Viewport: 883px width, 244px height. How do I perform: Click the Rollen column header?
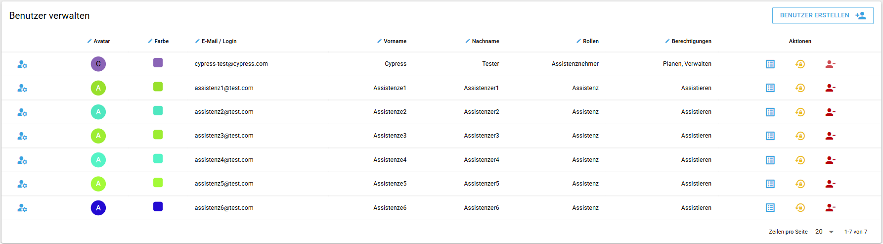point(590,41)
